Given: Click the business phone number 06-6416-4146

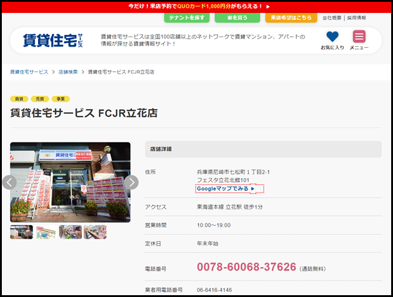Looking at the screenshot, I should 214,290.
